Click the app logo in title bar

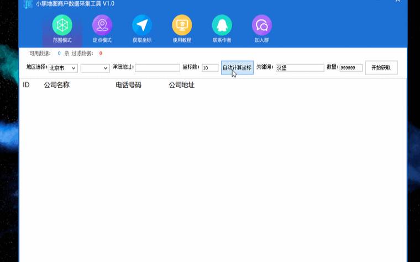pyautogui.click(x=28, y=4)
